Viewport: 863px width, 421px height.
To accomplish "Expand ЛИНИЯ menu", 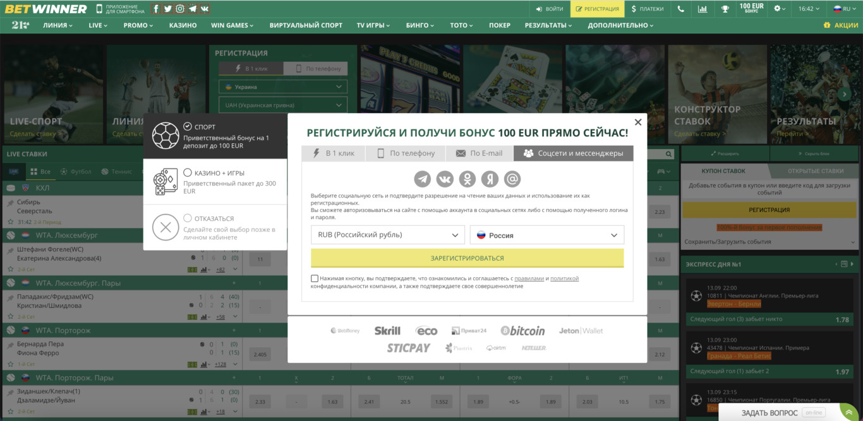I will point(57,25).
